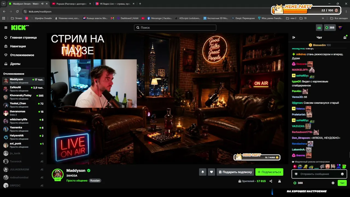Screen dimensions: 350x197
Task: Follow the channel with the heart icon
Action: click(211, 172)
